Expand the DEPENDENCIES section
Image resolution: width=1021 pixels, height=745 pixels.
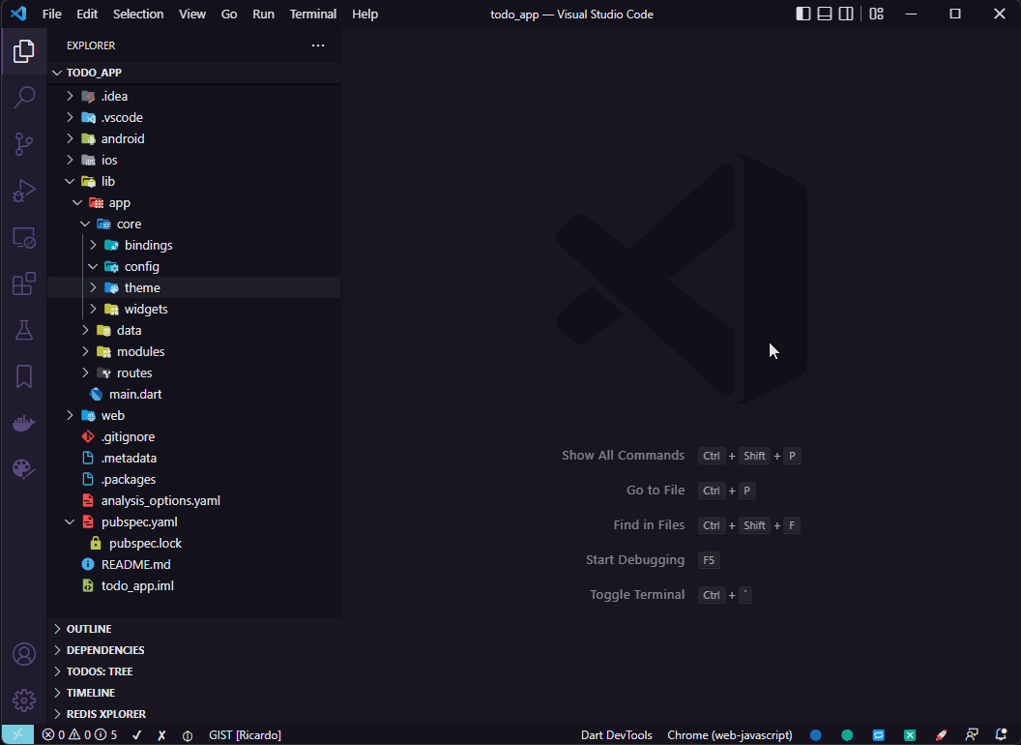[194, 650]
